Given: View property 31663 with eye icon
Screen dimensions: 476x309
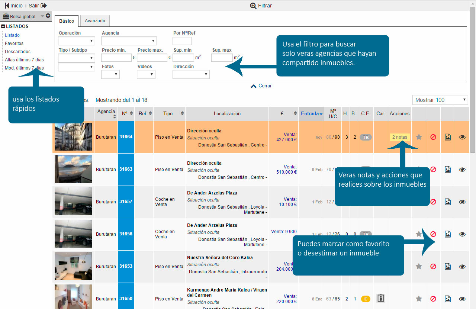Looking at the screenshot, I should 462,169.
